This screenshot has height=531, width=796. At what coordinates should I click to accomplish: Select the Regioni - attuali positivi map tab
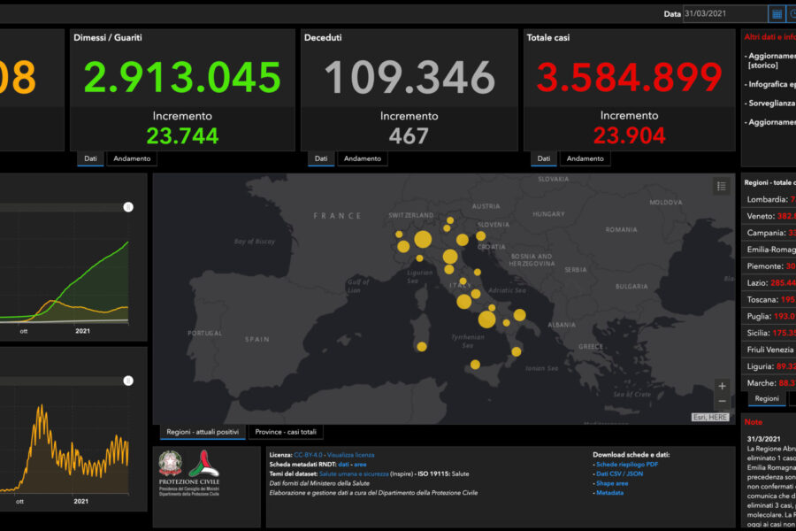(x=203, y=432)
